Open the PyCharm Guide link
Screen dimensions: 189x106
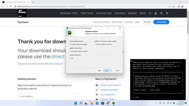click(107, 99)
